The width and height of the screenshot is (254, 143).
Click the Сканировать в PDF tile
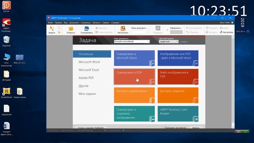click(134, 77)
